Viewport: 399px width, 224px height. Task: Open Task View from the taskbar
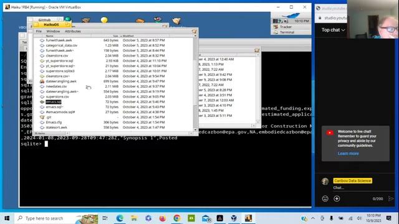click(x=105, y=218)
